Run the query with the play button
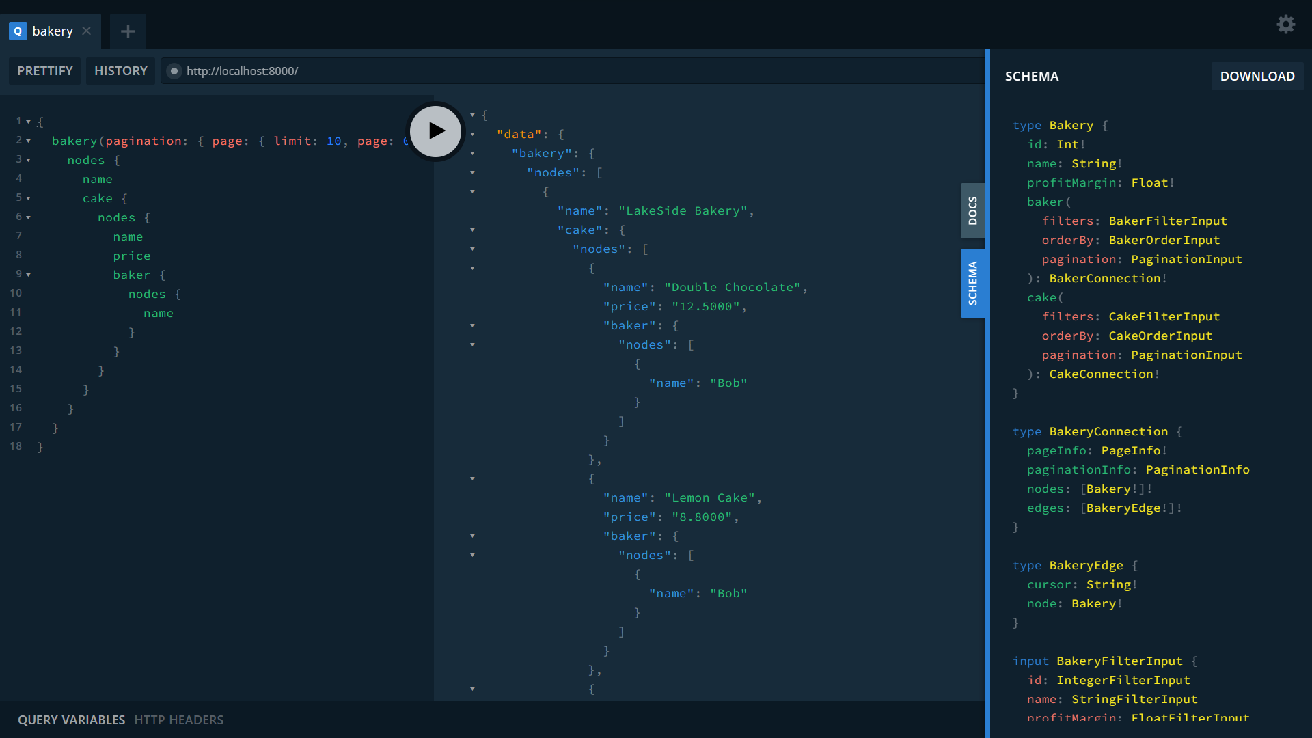The height and width of the screenshot is (738, 1312). [435, 131]
